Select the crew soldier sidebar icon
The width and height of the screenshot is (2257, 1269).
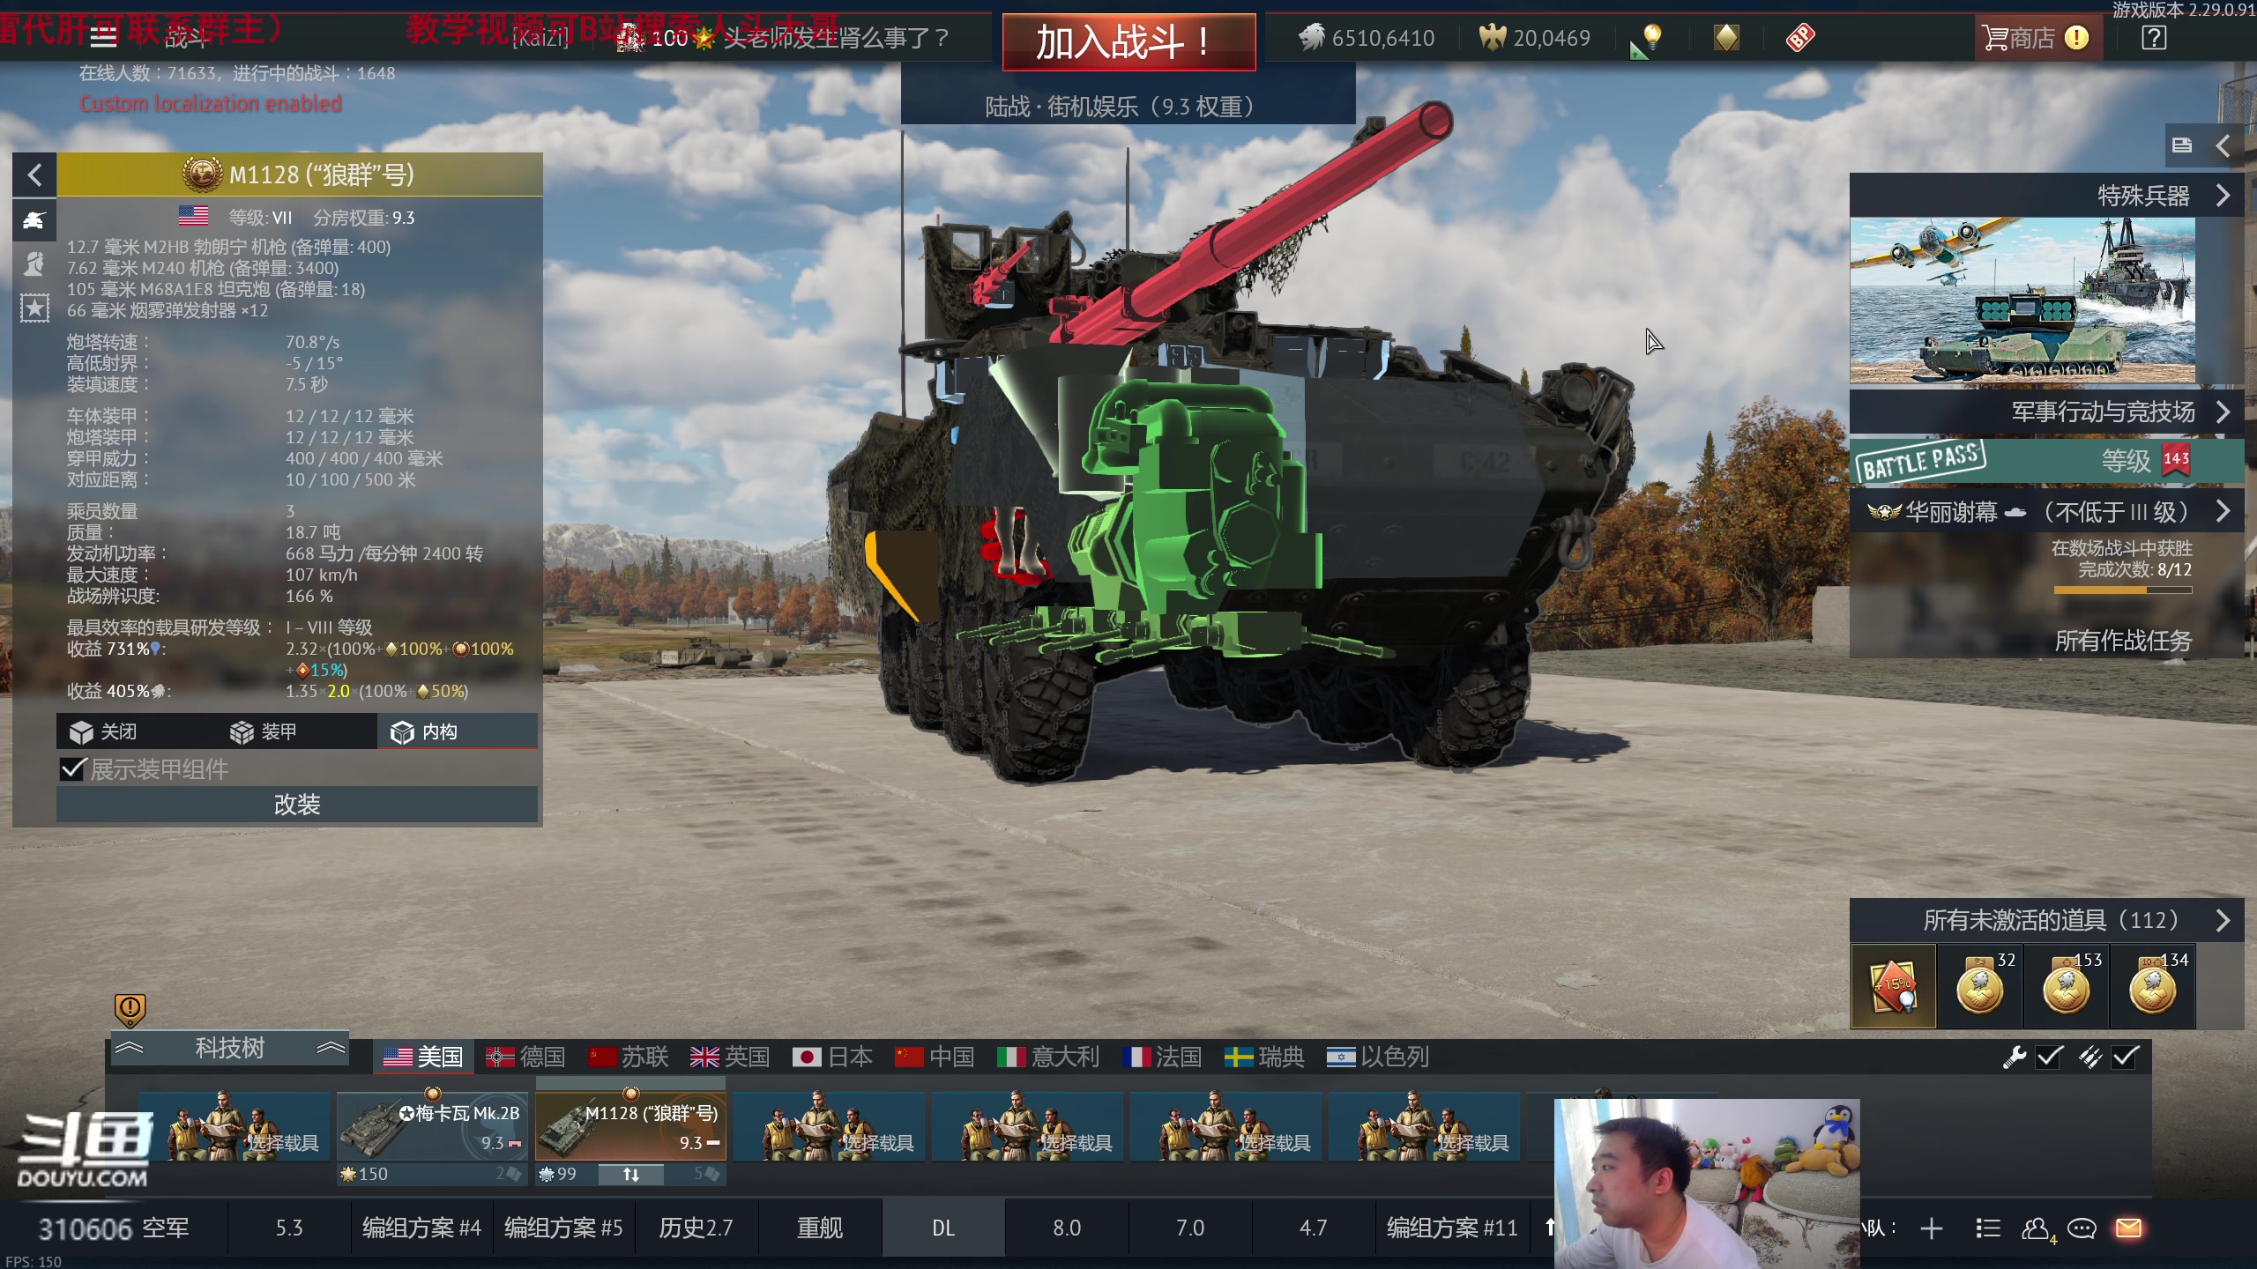pyautogui.click(x=34, y=263)
